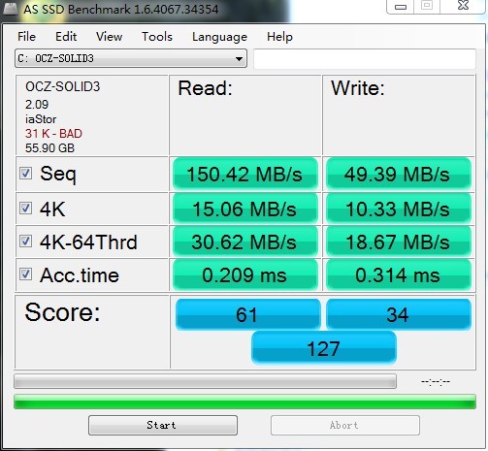The width and height of the screenshot is (488, 451).
Task: Select the Seq read result 150.42 MB/s
Action: 244,174
